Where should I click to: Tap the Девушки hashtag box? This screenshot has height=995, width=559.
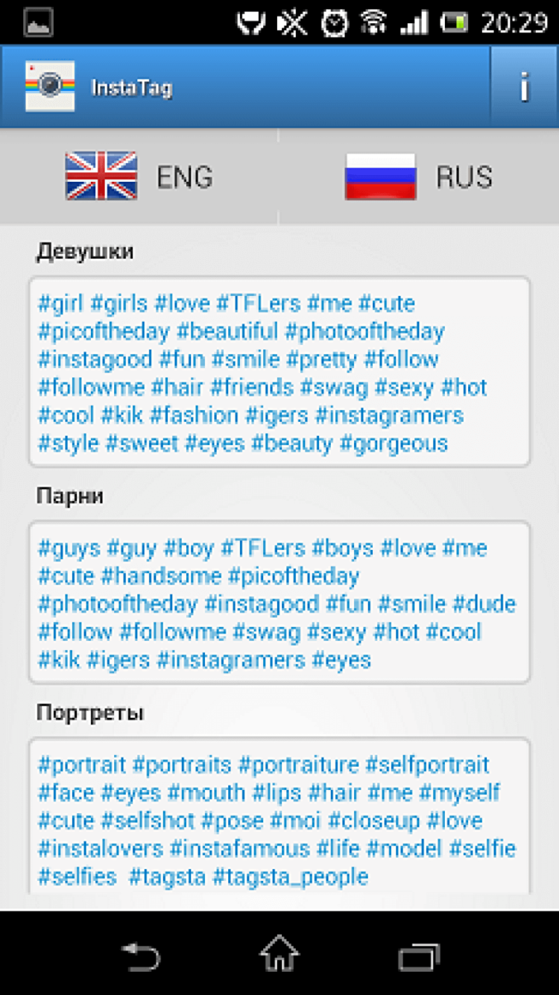click(x=279, y=373)
